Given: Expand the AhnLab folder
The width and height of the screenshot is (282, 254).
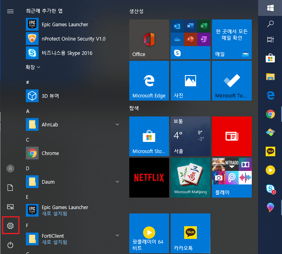Looking at the screenshot, I should point(73,124).
